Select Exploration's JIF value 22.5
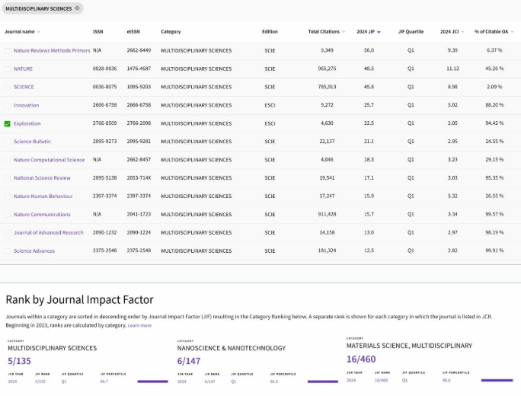Screen dimensions: 521x396 [369, 123]
